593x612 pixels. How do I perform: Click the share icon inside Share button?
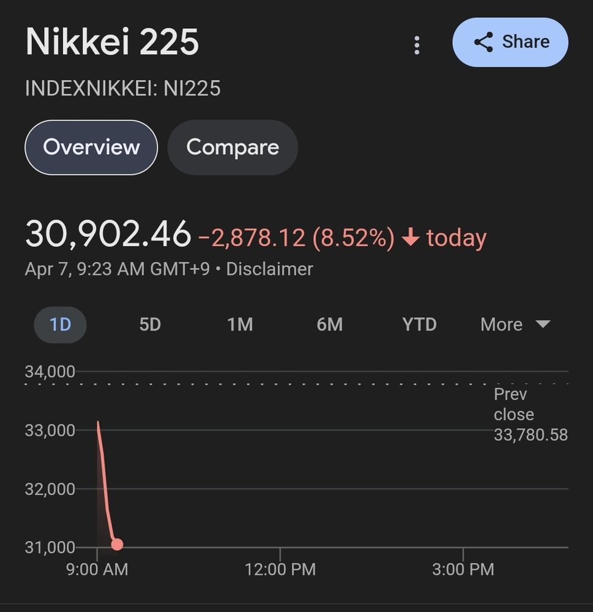pyautogui.click(x=483, y=42)
